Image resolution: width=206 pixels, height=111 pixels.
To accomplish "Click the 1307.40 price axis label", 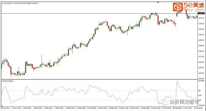I will [x=201, y=35].
